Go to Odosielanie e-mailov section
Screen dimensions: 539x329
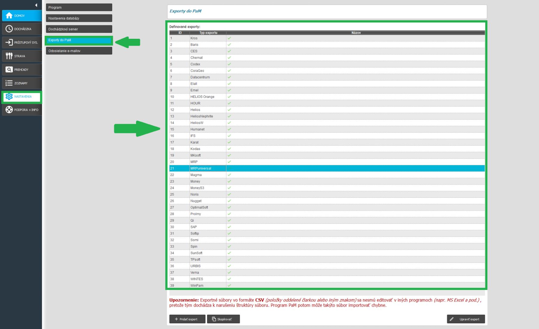click(79, 51)
